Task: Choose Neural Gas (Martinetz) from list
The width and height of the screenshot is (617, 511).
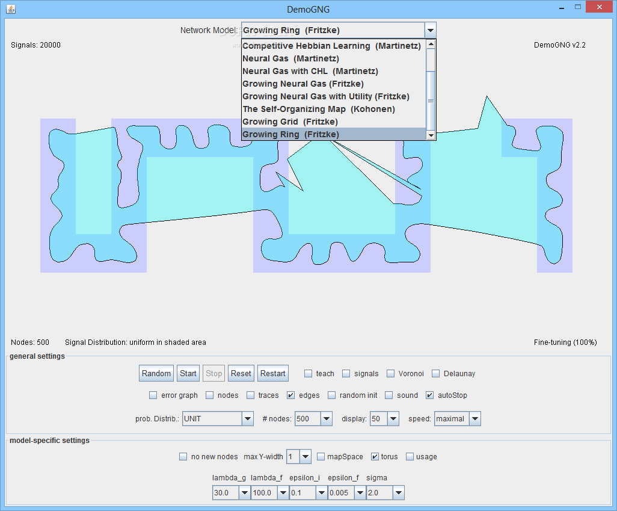Action: click(x=334, y=58)
